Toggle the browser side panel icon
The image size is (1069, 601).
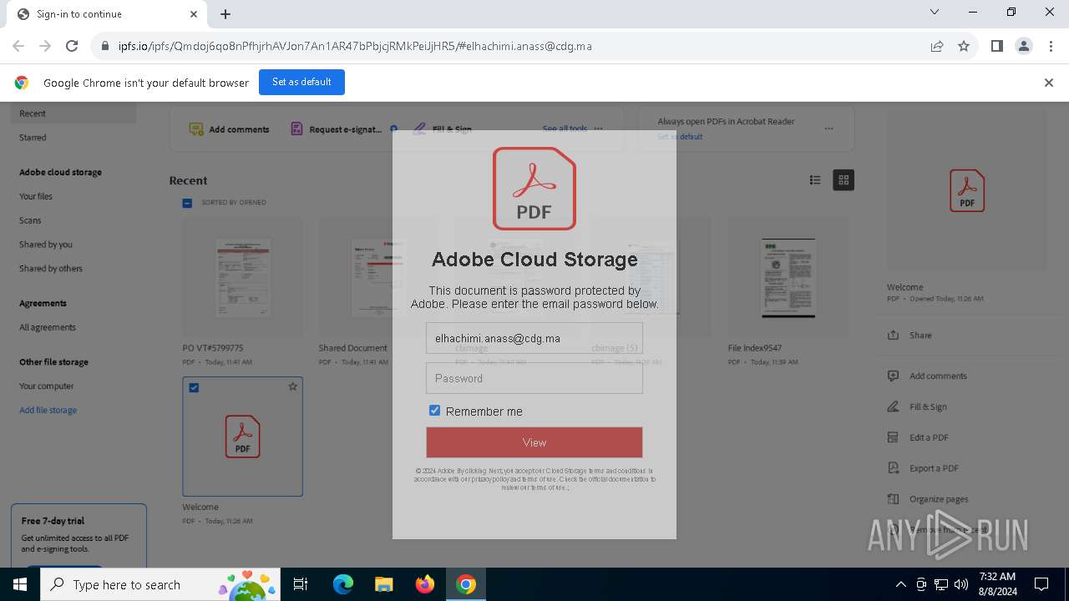point(996,46)
